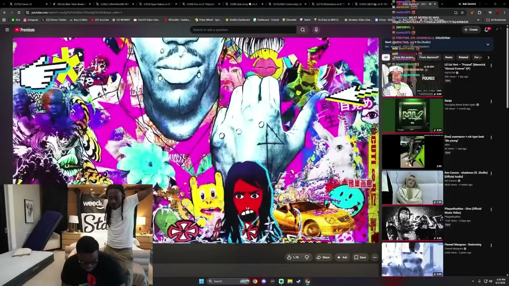Expand the Next up mix panel chevron
Screen dimensions: 509x286
click(x=488, y=44)
